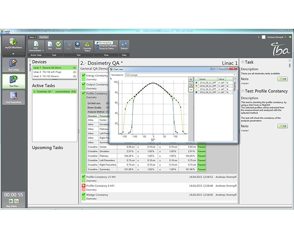Select active task 2.- Dosimetry QA
This screenshot has height=239, width=294.
tap(55, 92)
